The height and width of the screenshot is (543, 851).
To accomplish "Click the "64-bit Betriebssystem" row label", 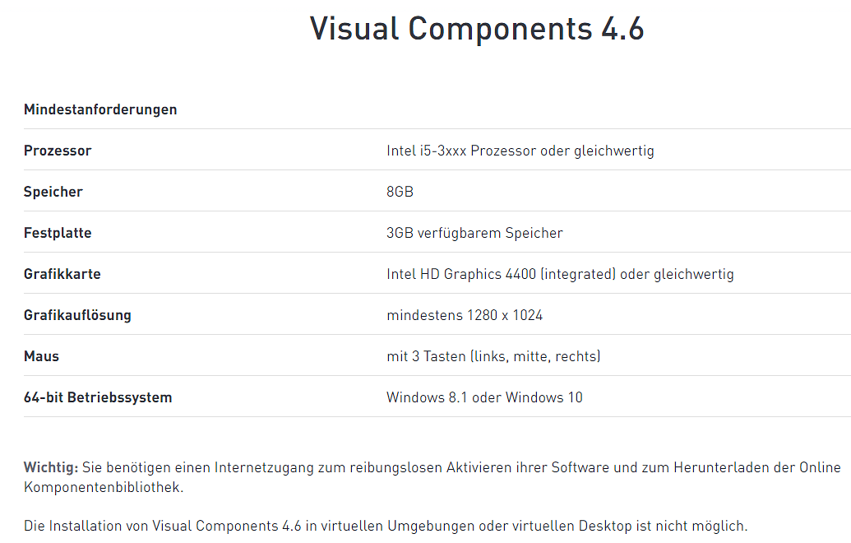I will (x=98, y=397).
